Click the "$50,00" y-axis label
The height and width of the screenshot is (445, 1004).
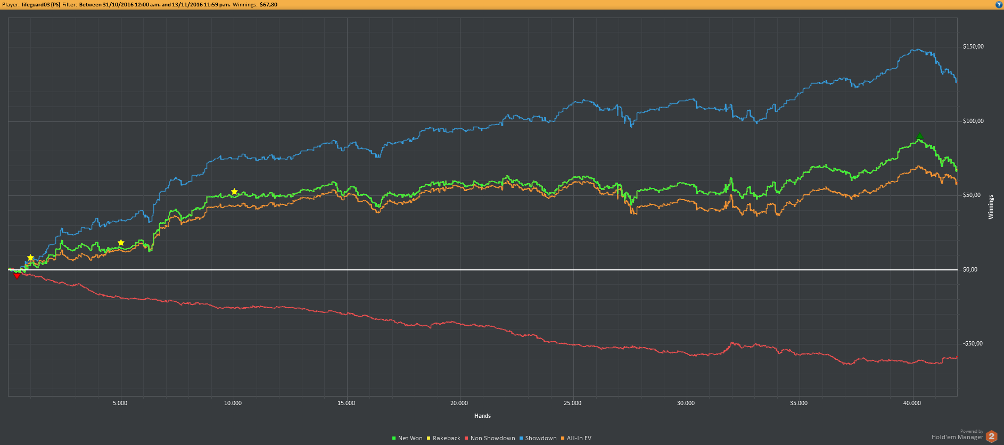972,195
